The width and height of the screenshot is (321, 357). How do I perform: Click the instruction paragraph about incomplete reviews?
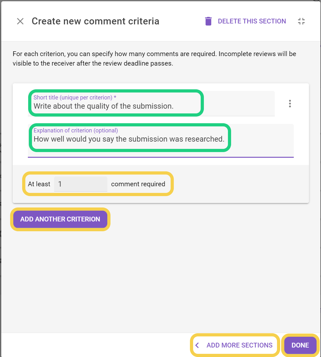[154, 58]
